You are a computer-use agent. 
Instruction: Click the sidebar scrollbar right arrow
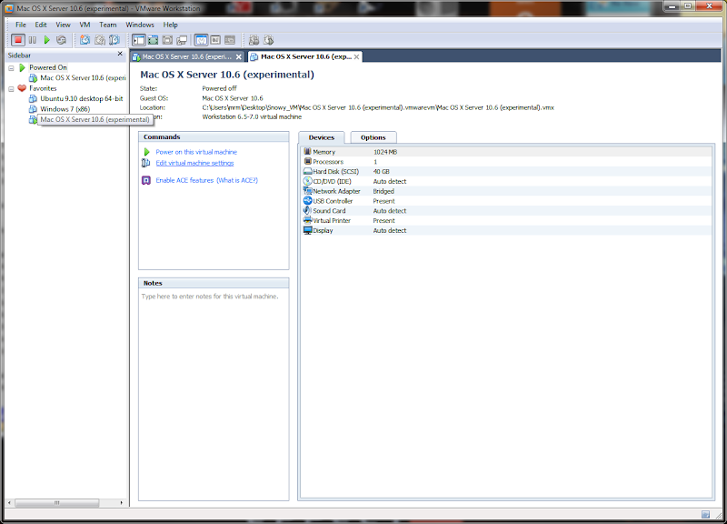coord(122,503)
